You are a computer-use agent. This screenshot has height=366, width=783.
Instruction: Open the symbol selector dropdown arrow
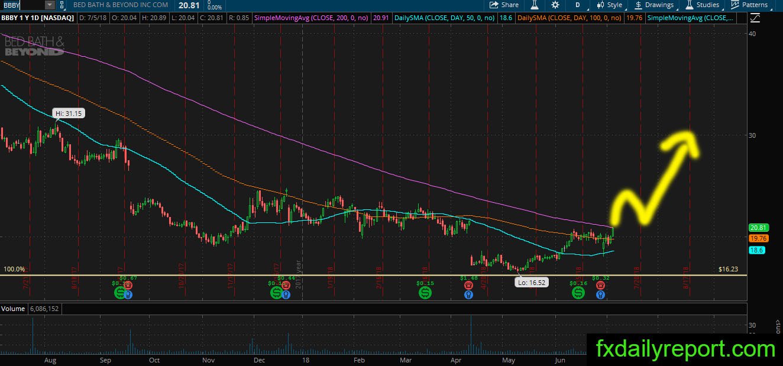50,5
